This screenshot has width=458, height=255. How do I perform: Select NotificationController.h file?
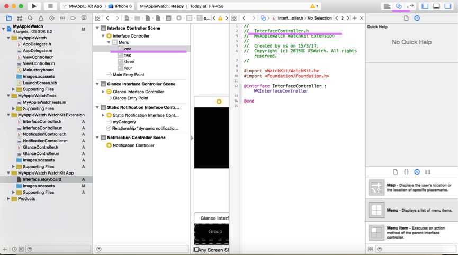pyautogui.click(x=44, y=134)
